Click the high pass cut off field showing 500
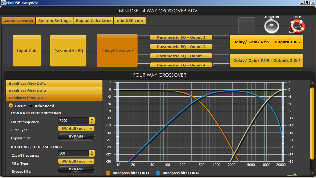The width and height of the screenshot is (316, 178). point(73,153)
